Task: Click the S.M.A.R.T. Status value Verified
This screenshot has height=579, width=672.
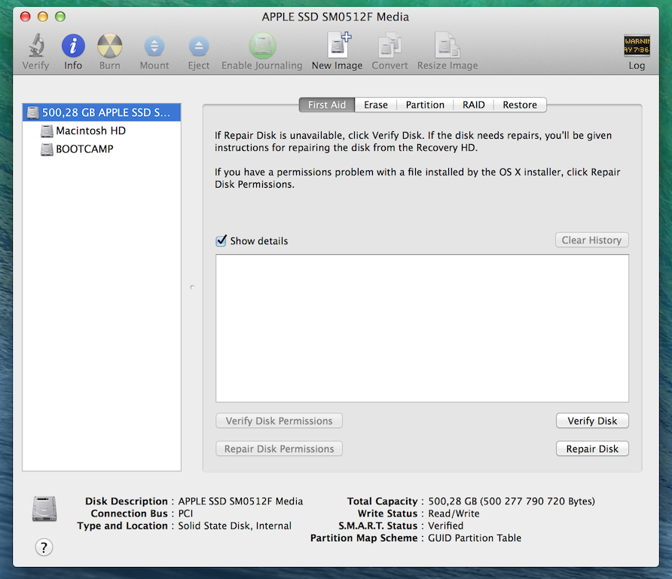Action: [x=446, y=525]
